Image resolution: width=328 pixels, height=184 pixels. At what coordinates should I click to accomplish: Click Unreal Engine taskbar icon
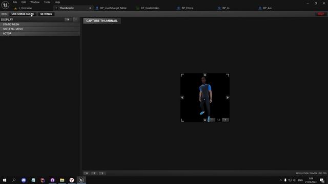pos(81,180)
